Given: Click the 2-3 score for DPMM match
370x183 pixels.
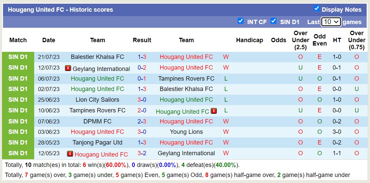Looking at the screenshot, I should click(142, 121).
